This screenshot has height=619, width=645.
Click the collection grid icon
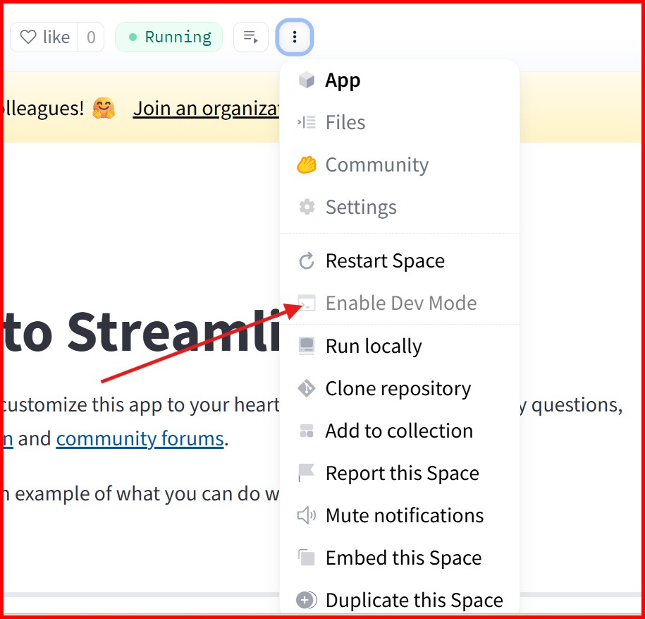click(x=307, y=431)
